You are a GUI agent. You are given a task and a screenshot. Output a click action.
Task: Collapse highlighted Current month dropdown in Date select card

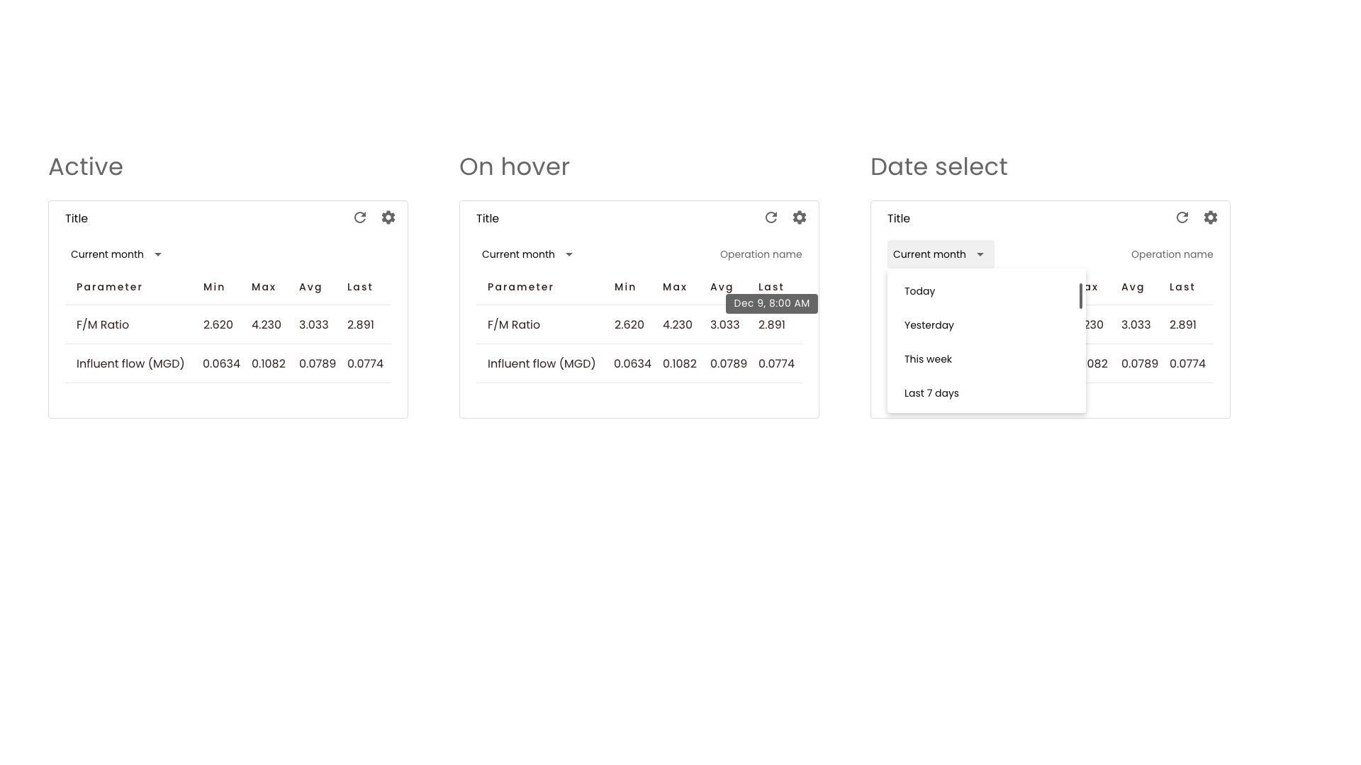coord(940,254)
